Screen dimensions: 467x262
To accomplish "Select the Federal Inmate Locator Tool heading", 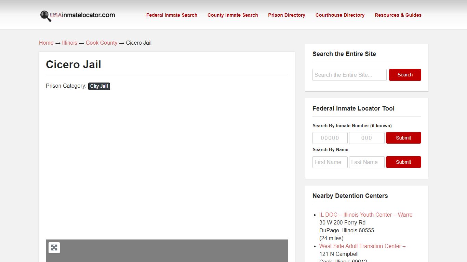I will pos(353,108).
